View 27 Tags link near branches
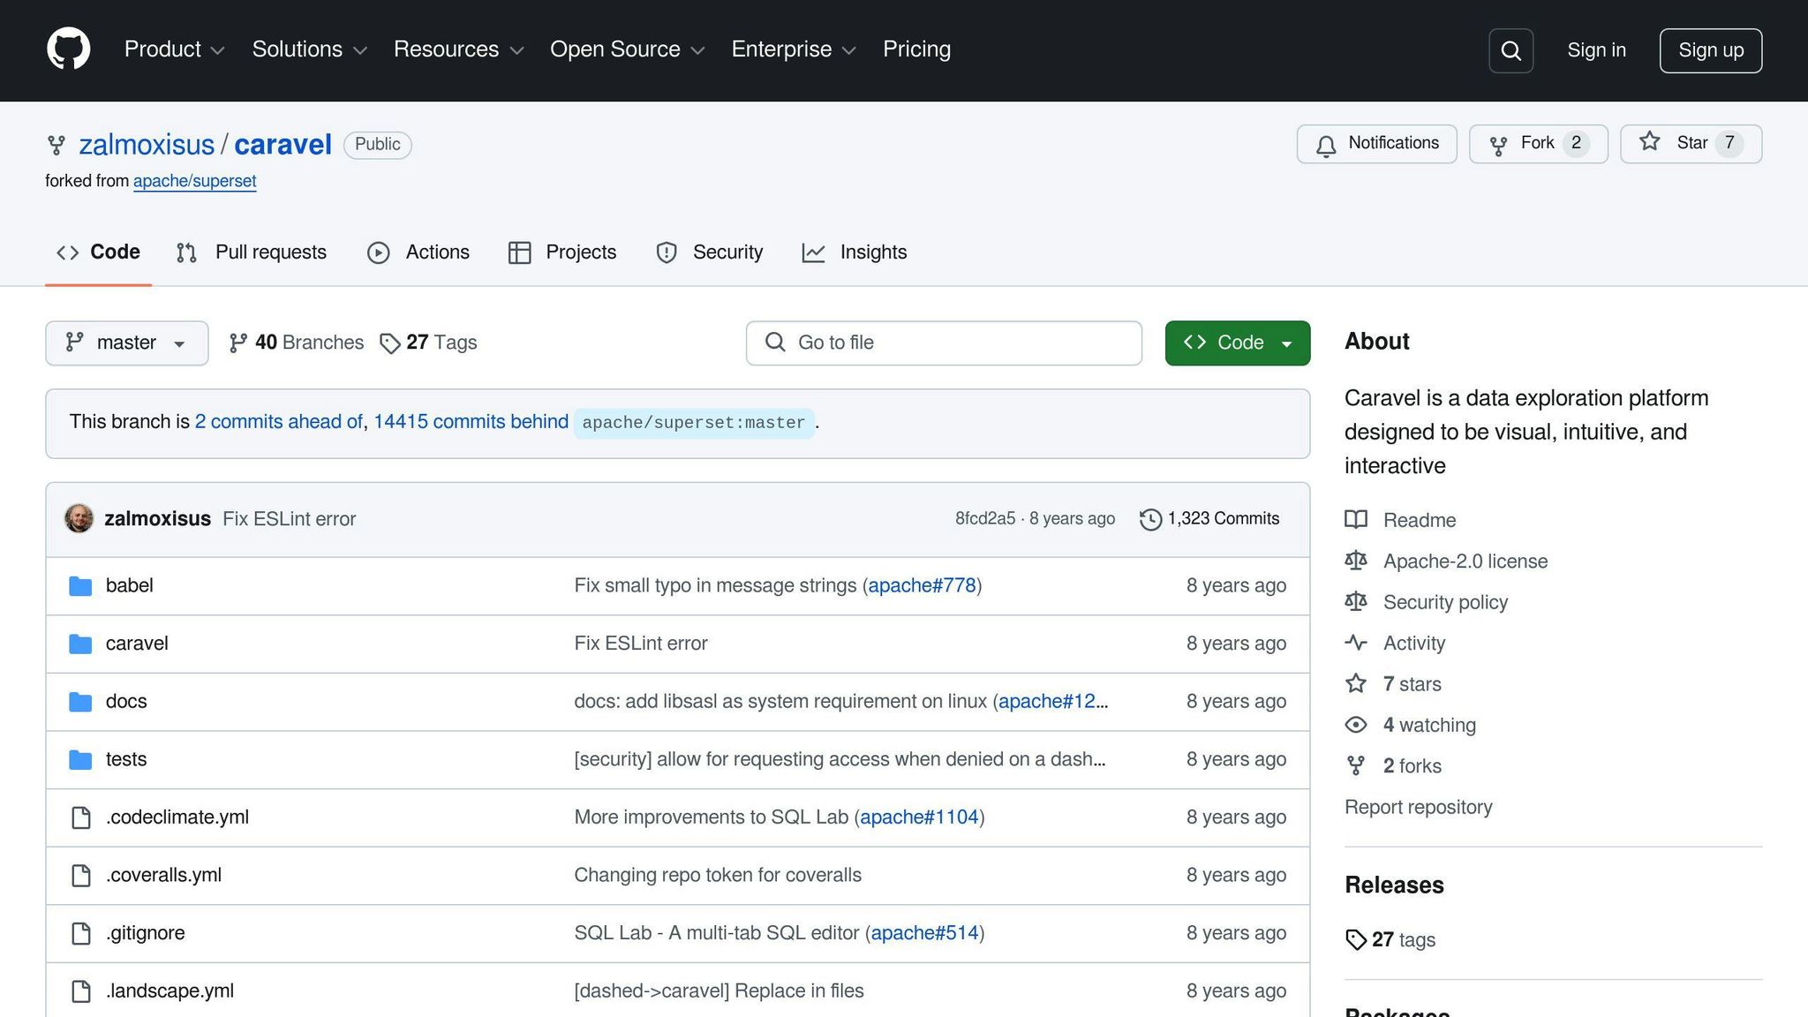Screen dimensions: 1808x1017 point(428,343)
